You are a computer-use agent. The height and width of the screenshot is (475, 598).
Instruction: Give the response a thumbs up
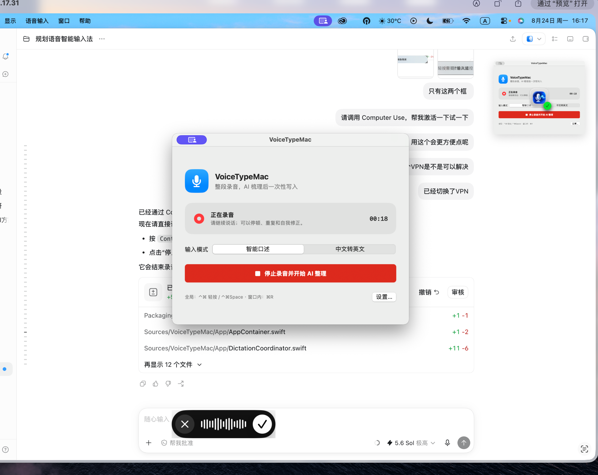point(156,383)
